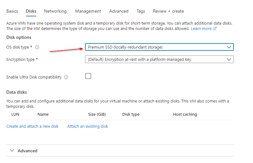Click the Disk type column header
253x163 pixels.
click(x=131, y=114)
